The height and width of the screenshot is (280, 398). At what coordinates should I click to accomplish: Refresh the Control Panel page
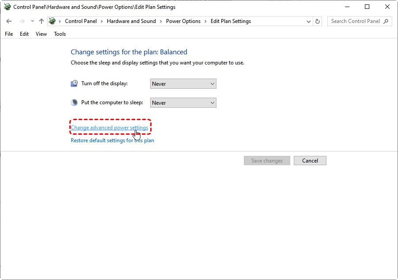(x=318, y=21)
